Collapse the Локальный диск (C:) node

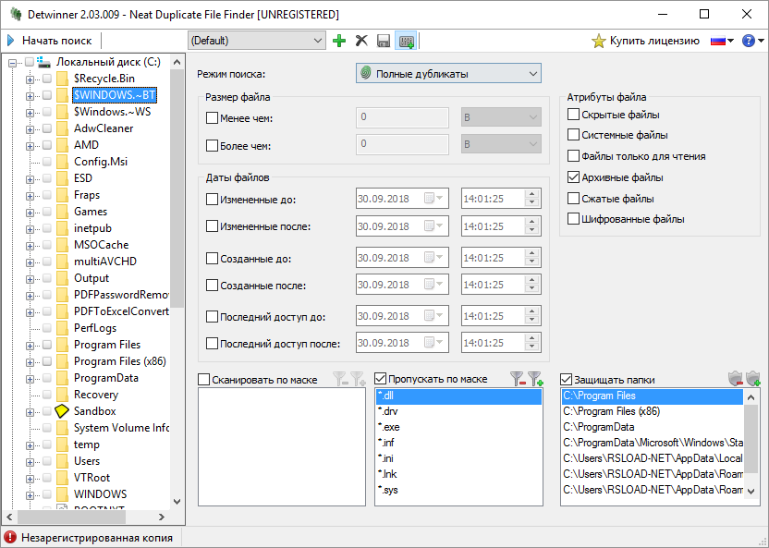12,63
